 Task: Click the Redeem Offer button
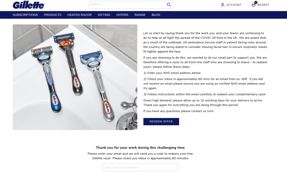pyautogui.click(x=161, y=122)
